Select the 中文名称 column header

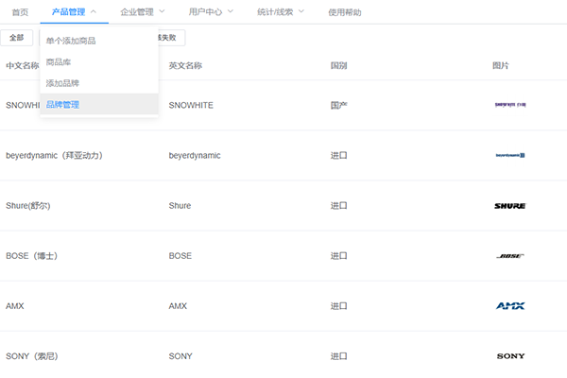pyautogui.click(x=23, y=65)
